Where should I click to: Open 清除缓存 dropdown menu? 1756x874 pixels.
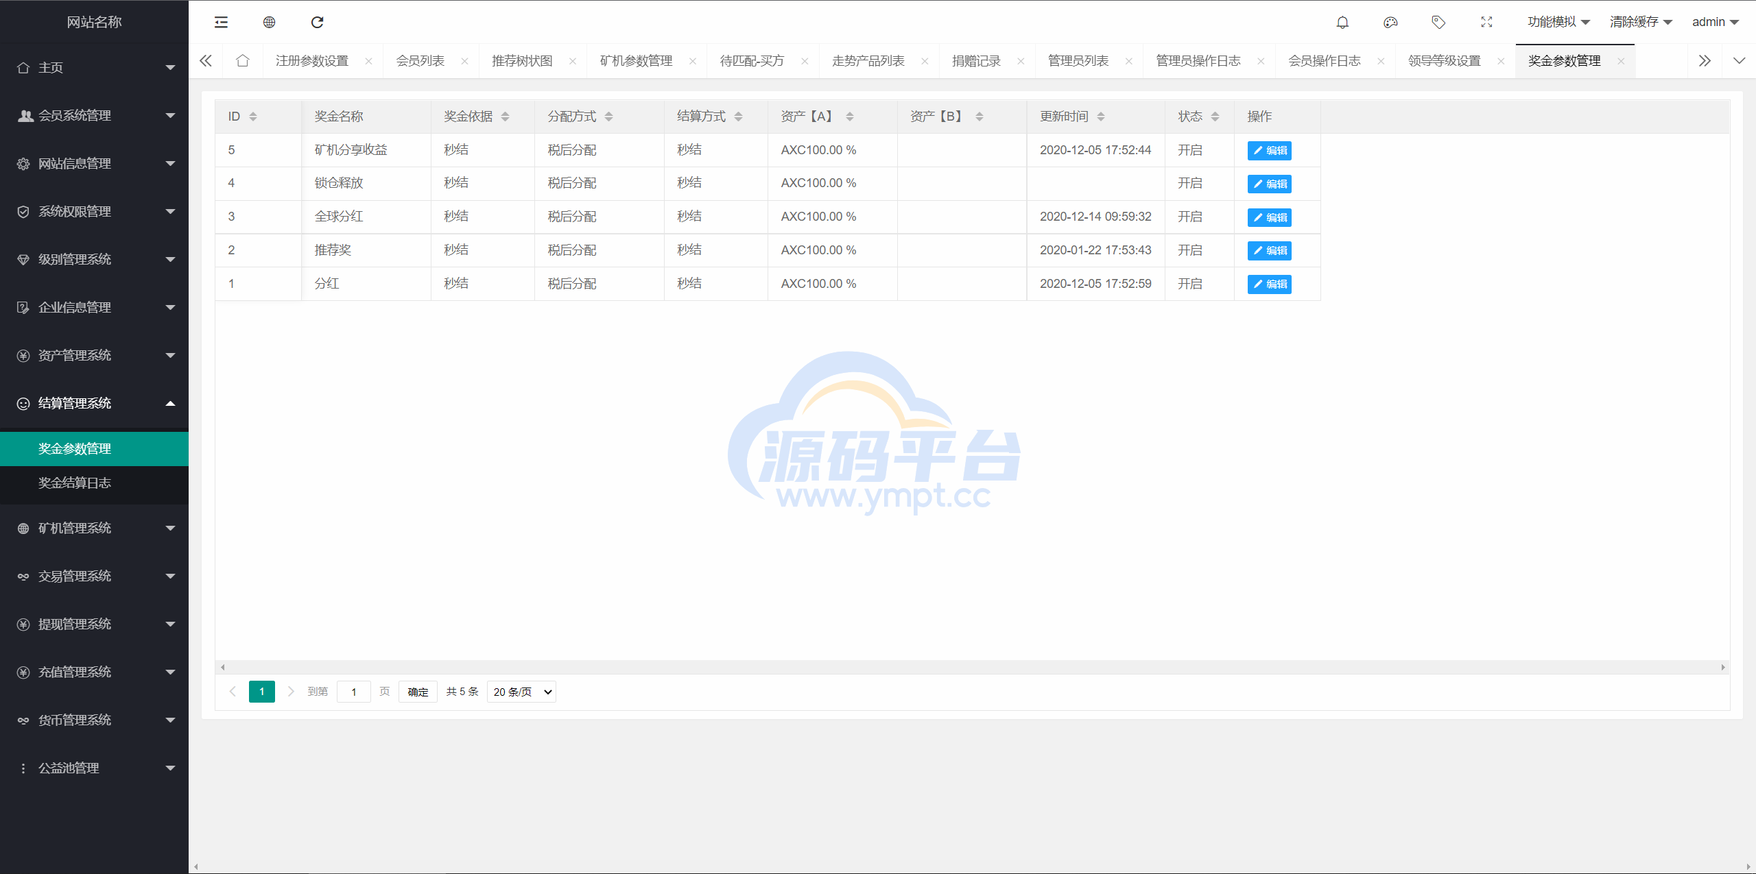(x=1641, y=22)
